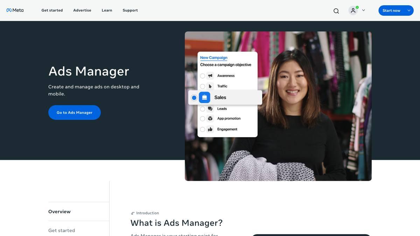Select the Awareness radio button
Image resolution: width=420 pixels, height=236 pixels.
pyautogui.click(x=203, y=76)
